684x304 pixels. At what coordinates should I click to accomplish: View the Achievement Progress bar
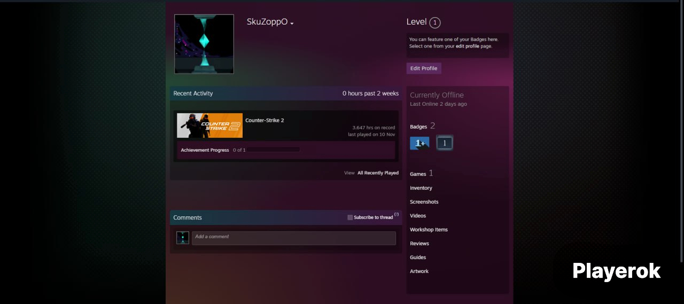273,150
